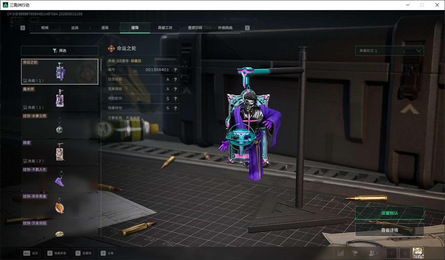Click the charm list scrollbar
445x260 pixels.
[x=101, y=65]
